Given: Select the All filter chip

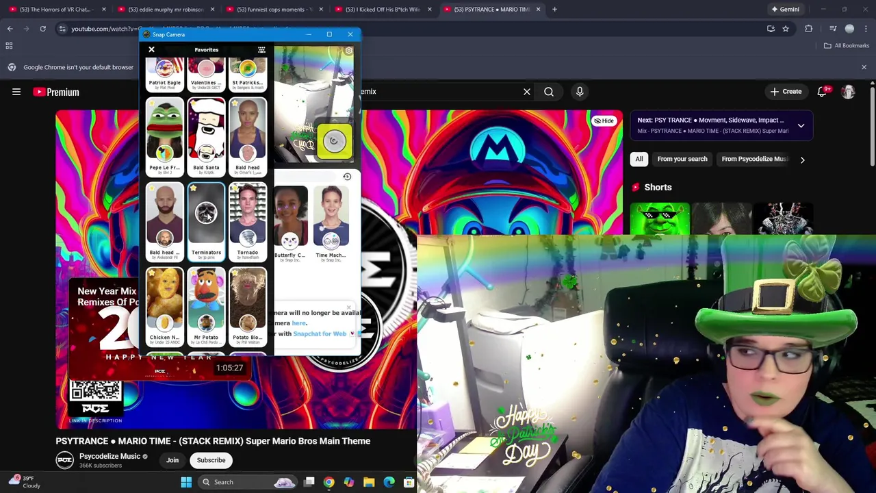Looking at the screenshot, I should 639,159.
